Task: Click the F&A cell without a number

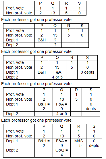Action: (57, 72)
